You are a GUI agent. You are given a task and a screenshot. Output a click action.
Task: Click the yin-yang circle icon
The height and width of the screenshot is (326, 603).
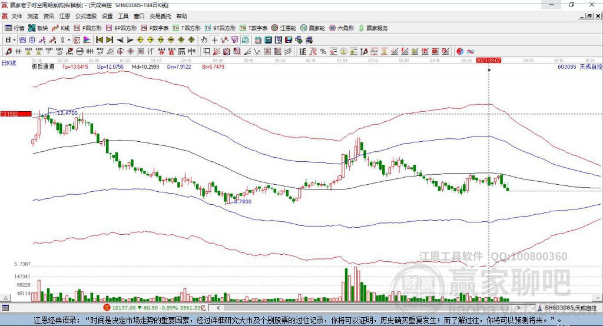[460, 51]
